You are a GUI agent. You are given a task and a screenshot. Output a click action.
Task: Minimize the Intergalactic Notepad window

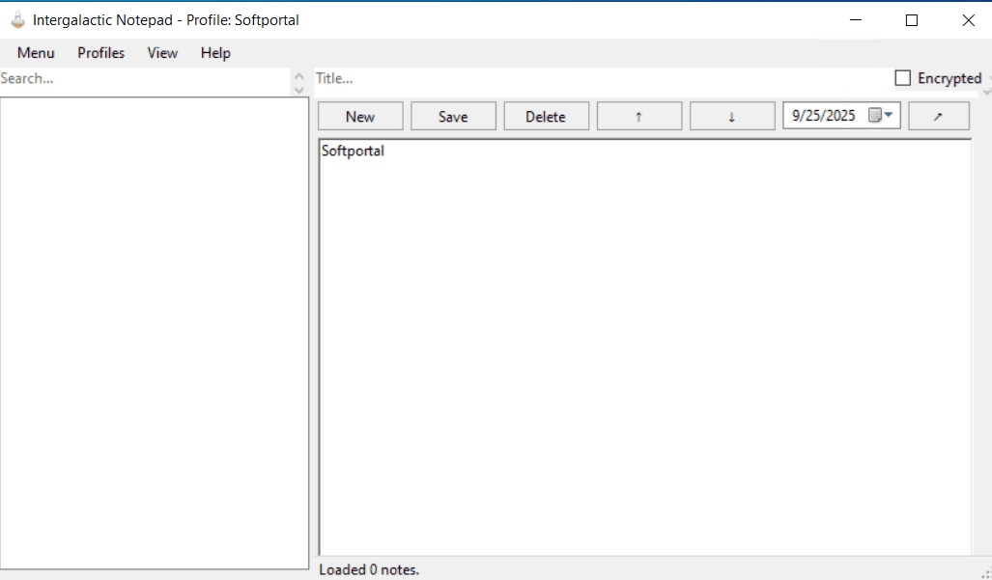point(855,20)
